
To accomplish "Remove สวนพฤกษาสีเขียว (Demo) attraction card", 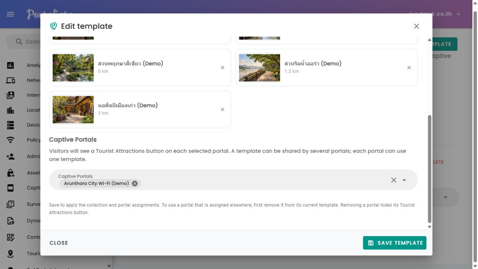I will (223, 68).
